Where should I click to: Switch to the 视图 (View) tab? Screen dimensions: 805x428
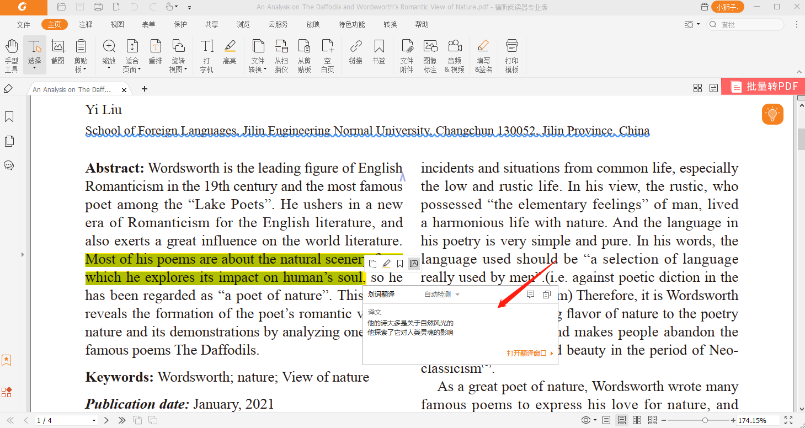(118, 24)
